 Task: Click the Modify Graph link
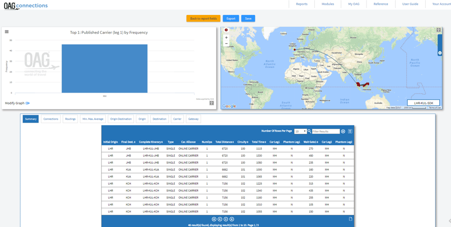(x=15, y=103)
